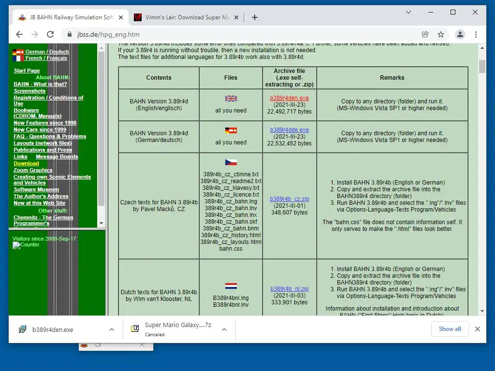Reload the jbss.de page
The image size is (495, 371).
point(50,34)
